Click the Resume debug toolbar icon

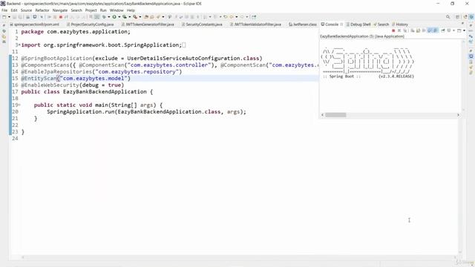(x=49, y=17)
